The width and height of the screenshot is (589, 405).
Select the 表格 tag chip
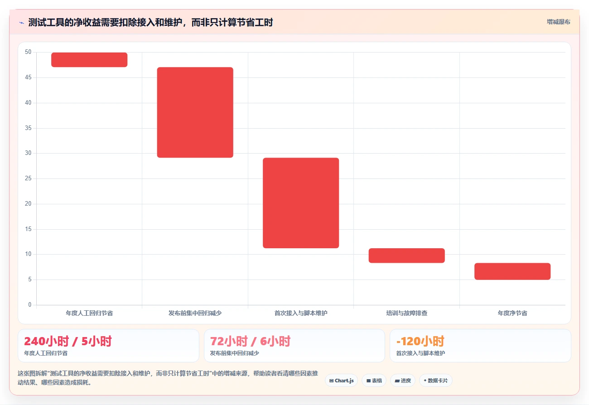click(x=374, y=381)
